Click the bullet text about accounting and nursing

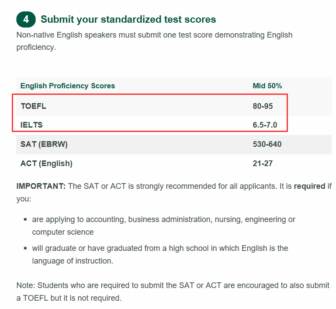[x=163, y=225]
